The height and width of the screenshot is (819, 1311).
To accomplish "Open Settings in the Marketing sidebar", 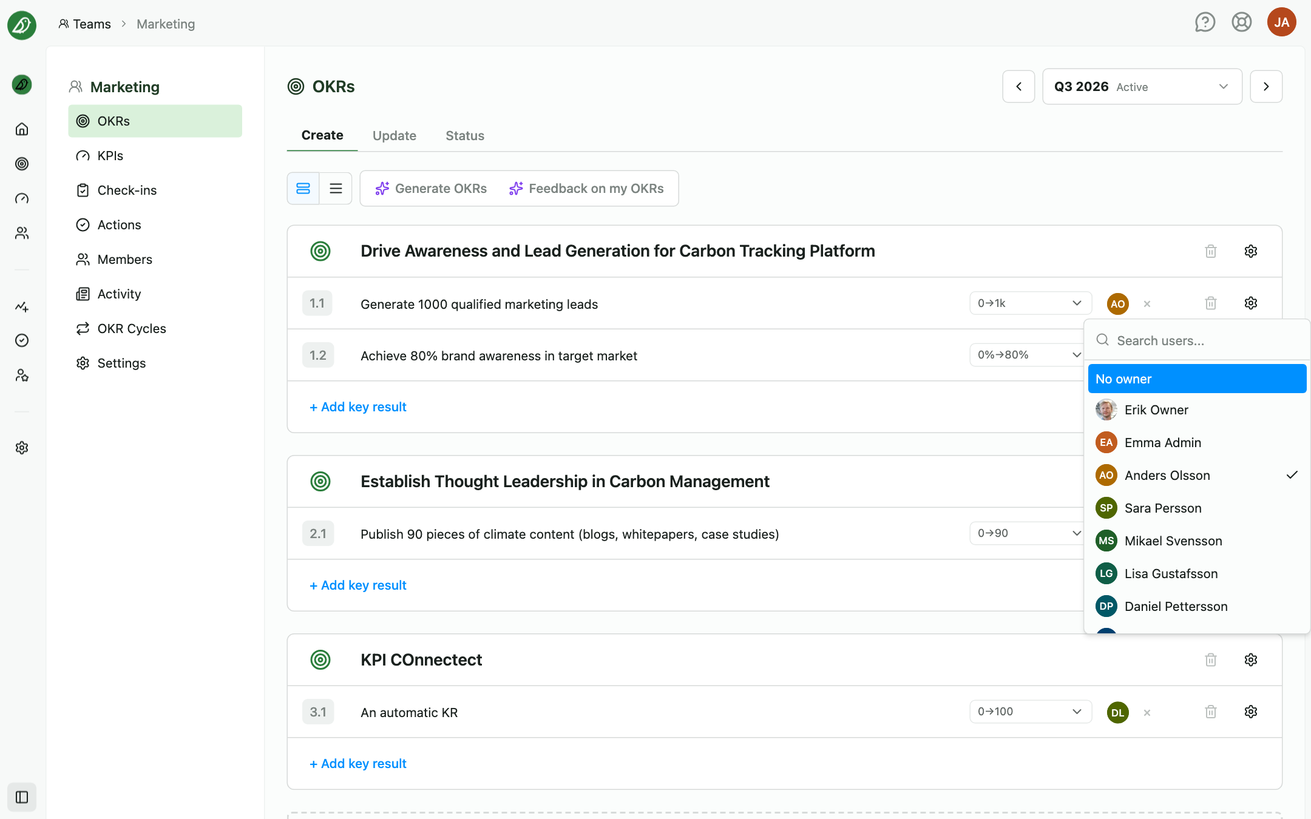I will (155, 363).
